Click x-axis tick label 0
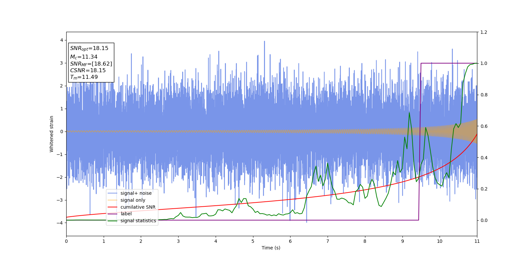 (x=66, y=241)
